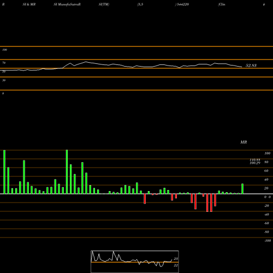Click the 23 label in mini chart
Screen dimensions: 273x273
click(x=176, y=259)
